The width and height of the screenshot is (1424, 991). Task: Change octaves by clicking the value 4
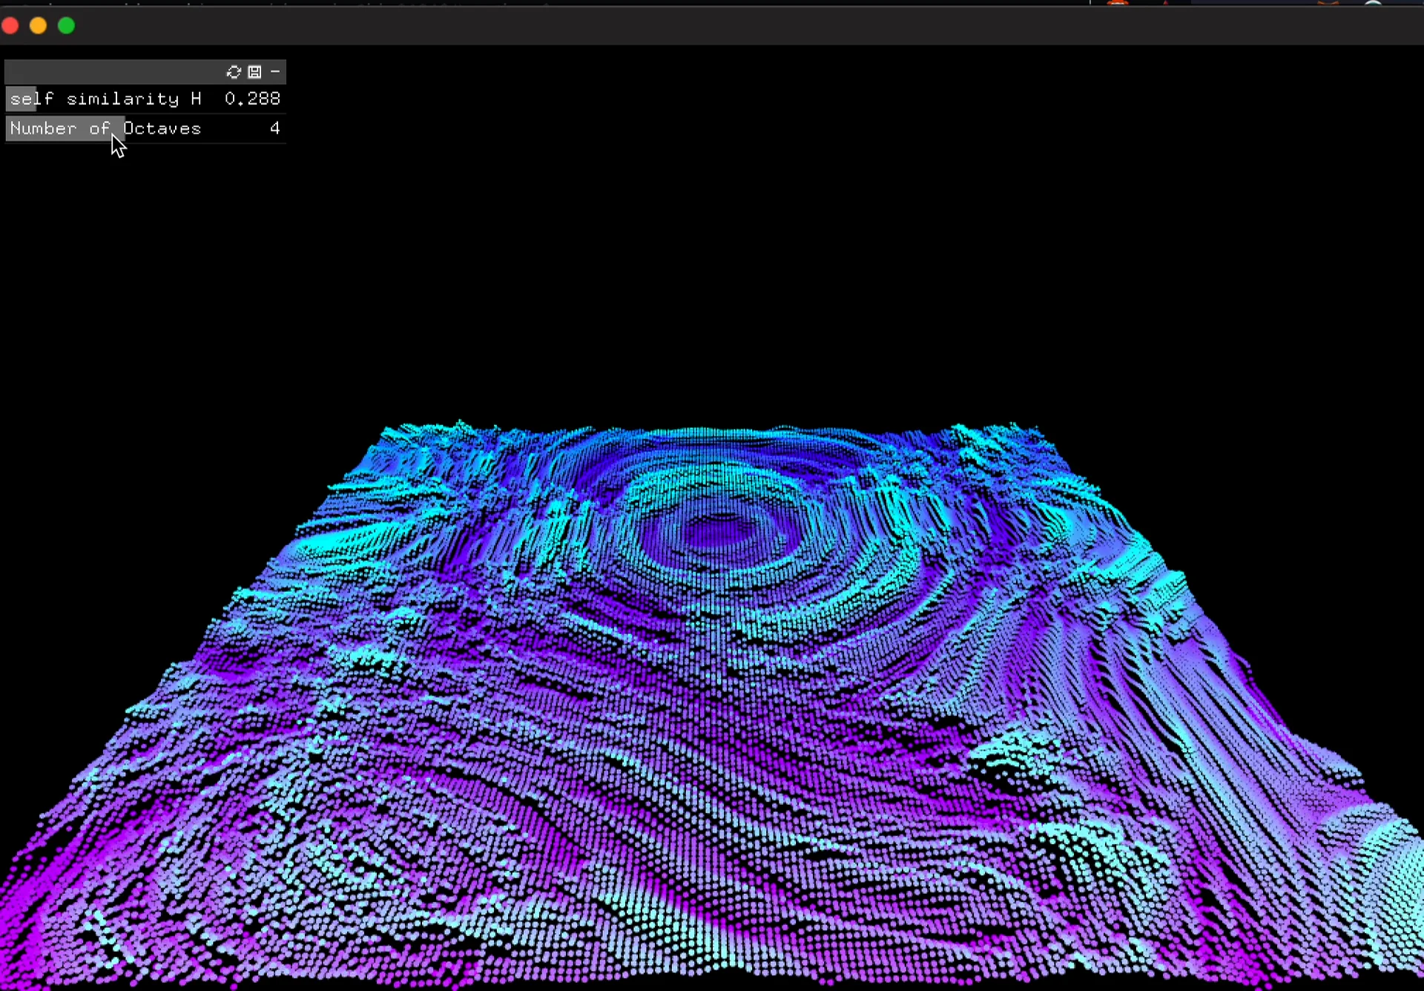click(x=275, y=128)
